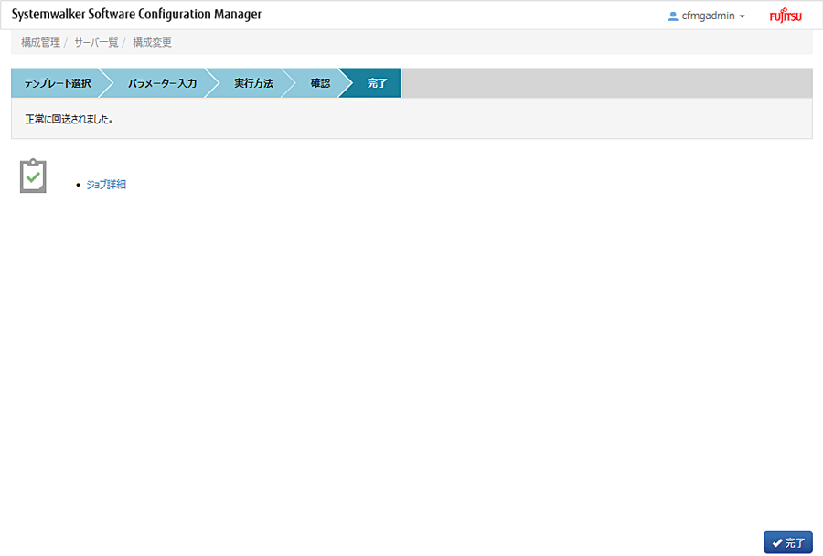Open the ジョブ詳細 link
Viewport: 823px width, 556px height.
point(106,185)
